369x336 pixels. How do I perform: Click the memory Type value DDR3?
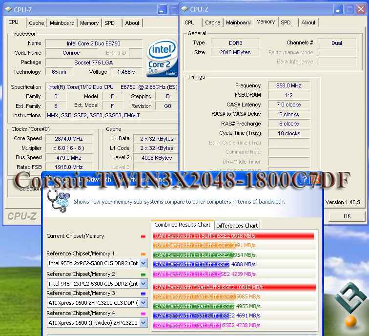coord(235,43)
